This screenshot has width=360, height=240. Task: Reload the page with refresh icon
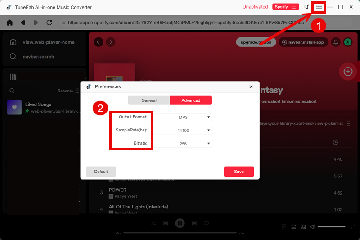[x=49, y=22]
